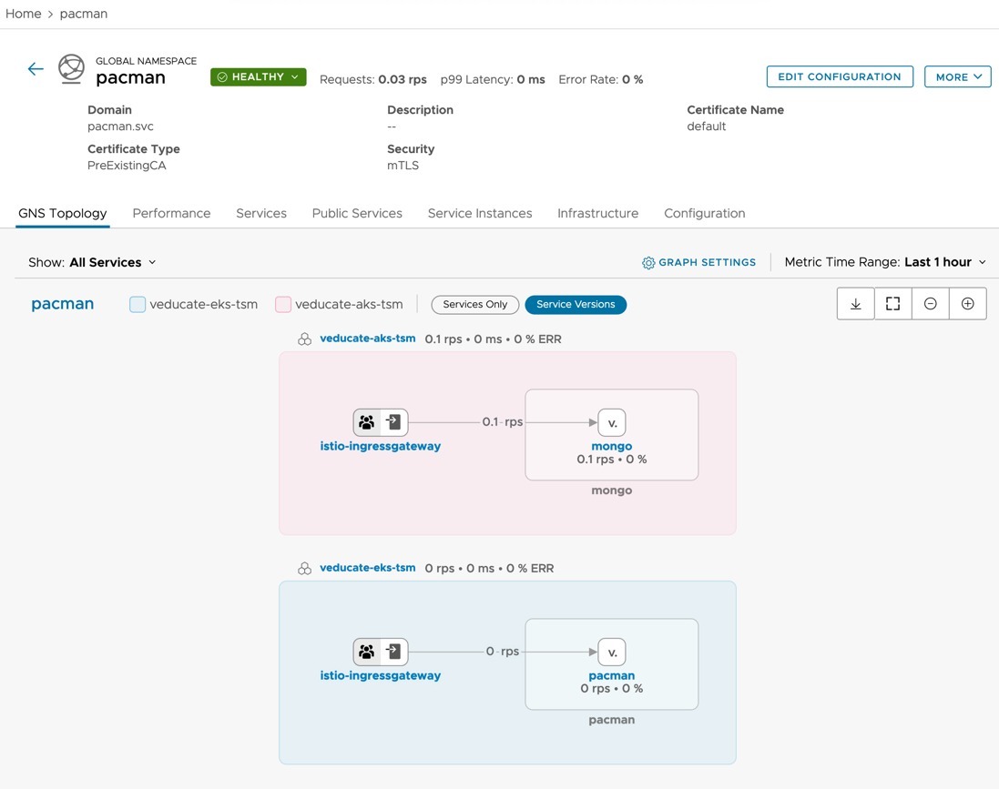Screen dimensions: 999x789
Task: Select users icon in AKS istio-ingressgateway node
Action: (x=366, y=422)
